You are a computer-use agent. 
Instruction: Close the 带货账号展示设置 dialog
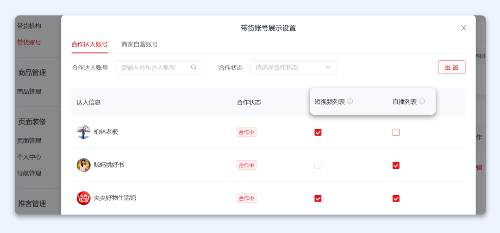(463, 28)
